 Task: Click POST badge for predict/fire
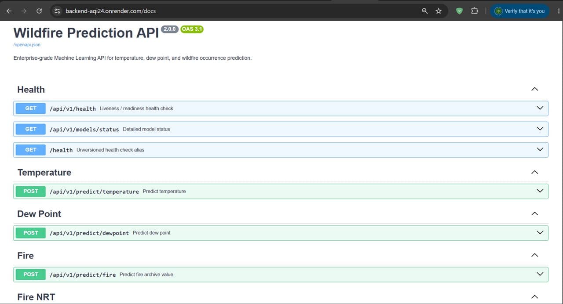(31, 274)
